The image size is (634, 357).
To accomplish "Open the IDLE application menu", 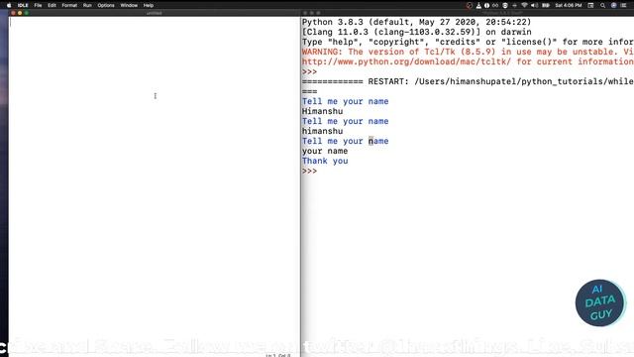I will click(x=23, y=5).
